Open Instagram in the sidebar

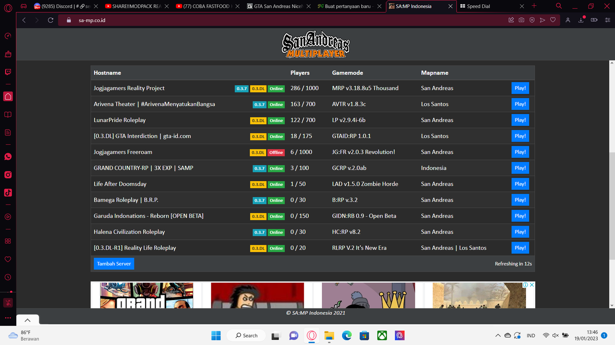click(8, 175)
